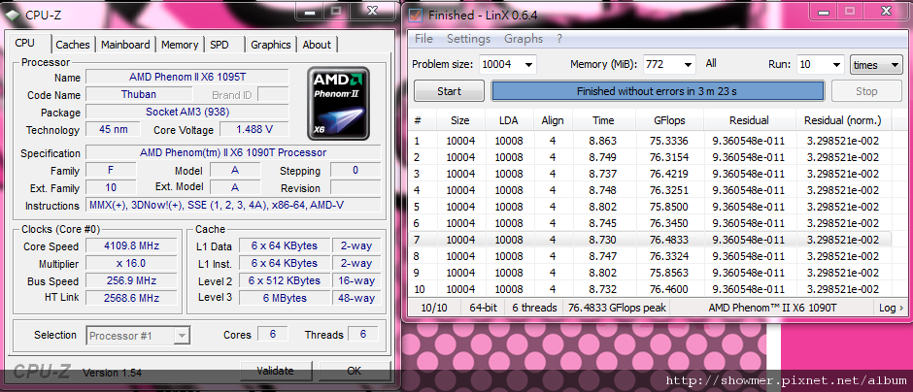Click the LDA column header
The width and height of the screenshot is (913, 392).
508,120
